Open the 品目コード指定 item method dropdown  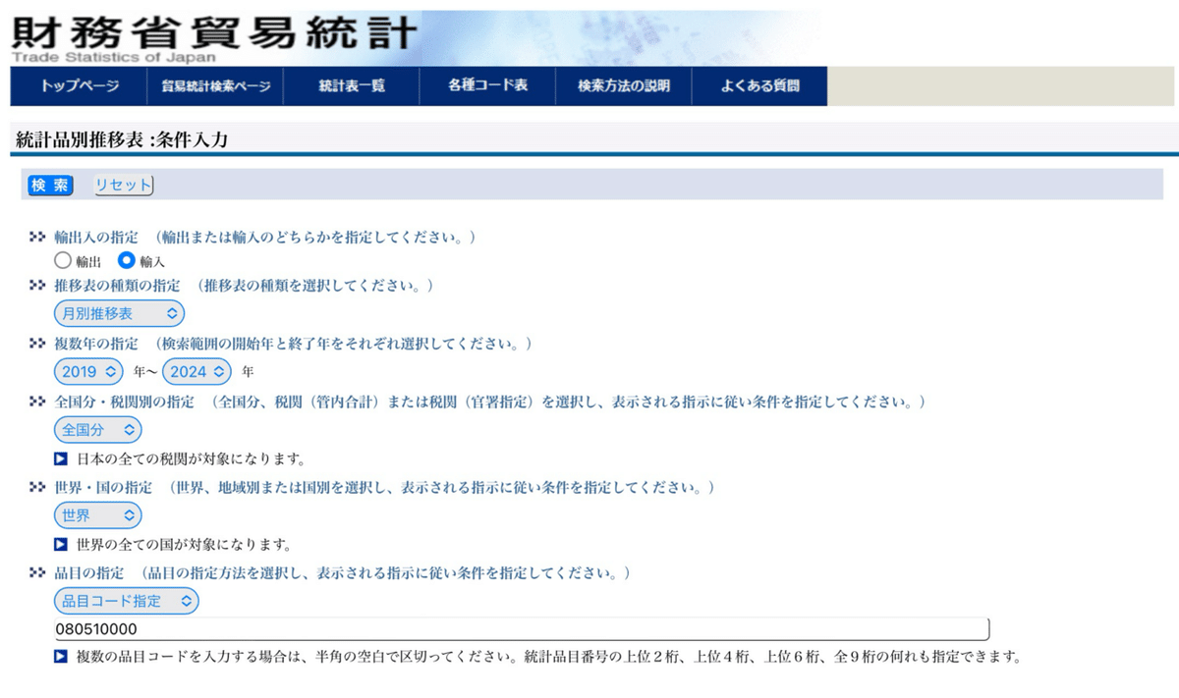pyautogui.click(x=126, y=601)
